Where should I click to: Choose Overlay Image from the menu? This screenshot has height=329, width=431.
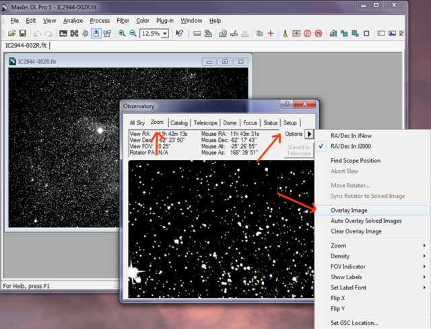click(x=349, y=211)
